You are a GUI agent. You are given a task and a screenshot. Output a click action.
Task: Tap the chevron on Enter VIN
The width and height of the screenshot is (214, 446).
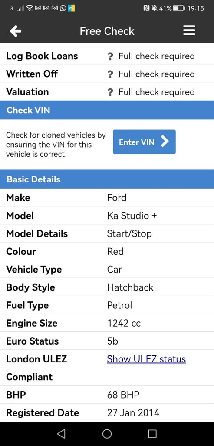[x=165, y=142]
